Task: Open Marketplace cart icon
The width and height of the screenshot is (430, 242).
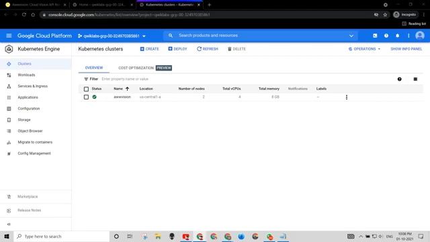Action: 9,197
